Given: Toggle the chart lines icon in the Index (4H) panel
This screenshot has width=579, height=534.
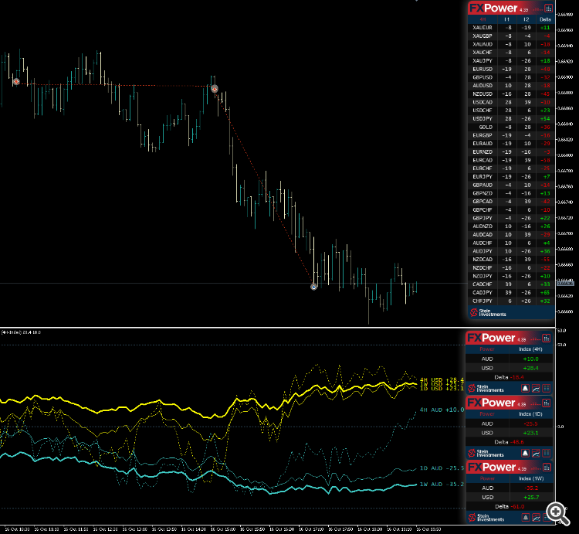Looking at the screenshot, I should click(x=536, y=389).
